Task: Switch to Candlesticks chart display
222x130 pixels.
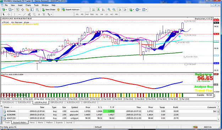Action: tap(98, 10)
